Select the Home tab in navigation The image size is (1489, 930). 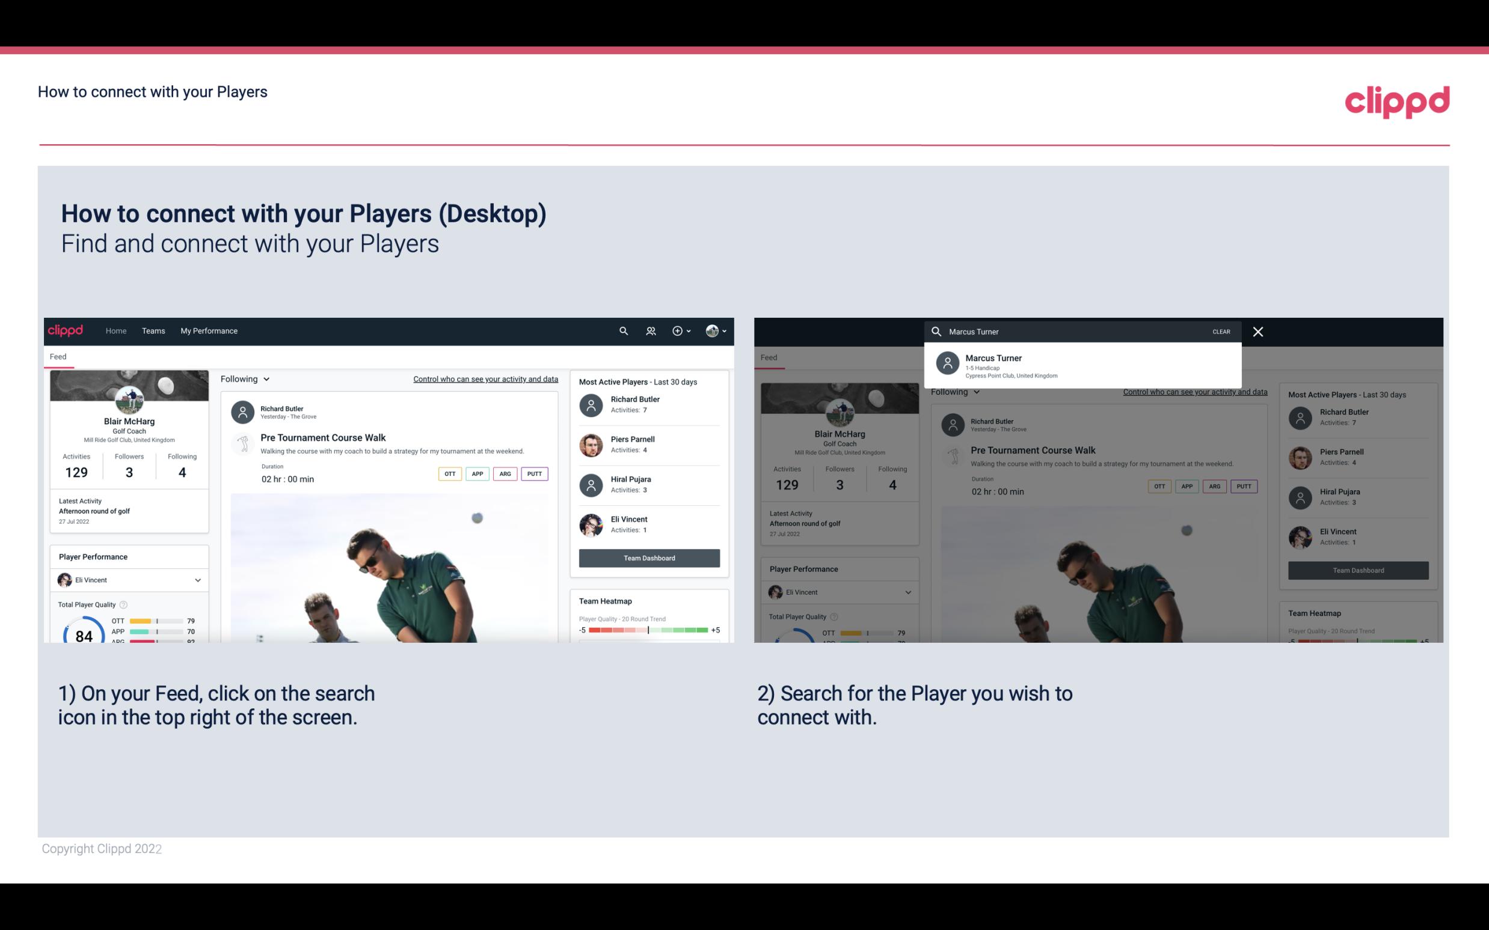pos(116,331)
